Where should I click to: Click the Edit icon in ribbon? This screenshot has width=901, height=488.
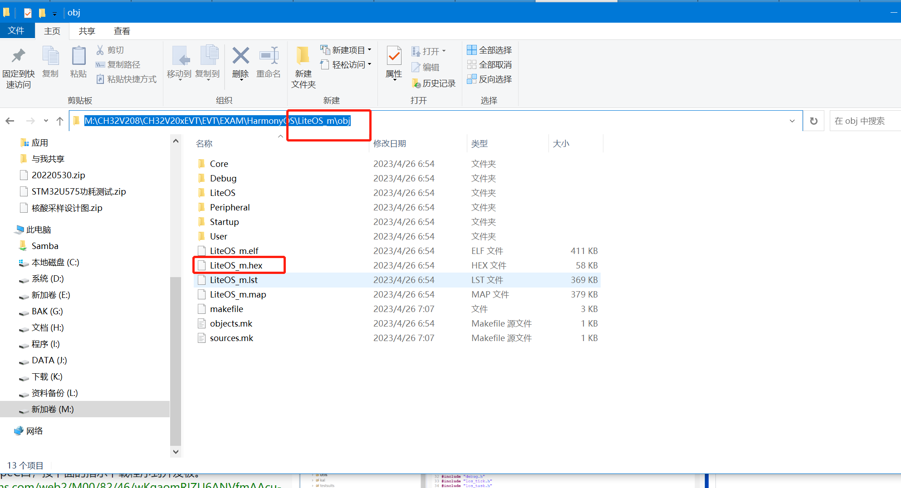click(416, 67)
